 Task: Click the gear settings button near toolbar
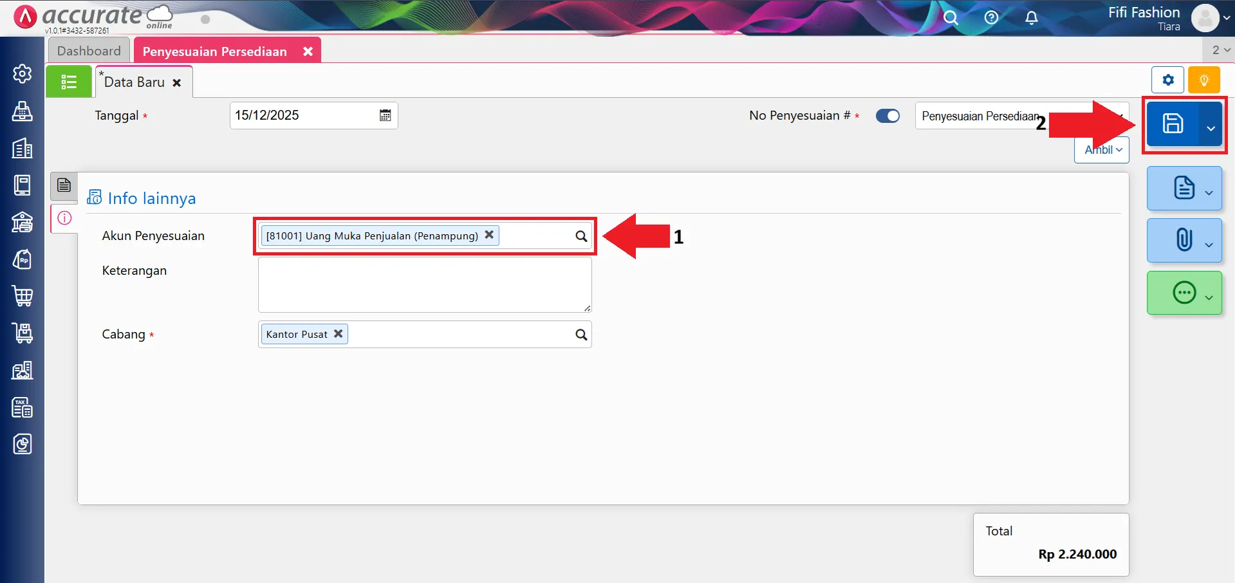(1167, 80)
